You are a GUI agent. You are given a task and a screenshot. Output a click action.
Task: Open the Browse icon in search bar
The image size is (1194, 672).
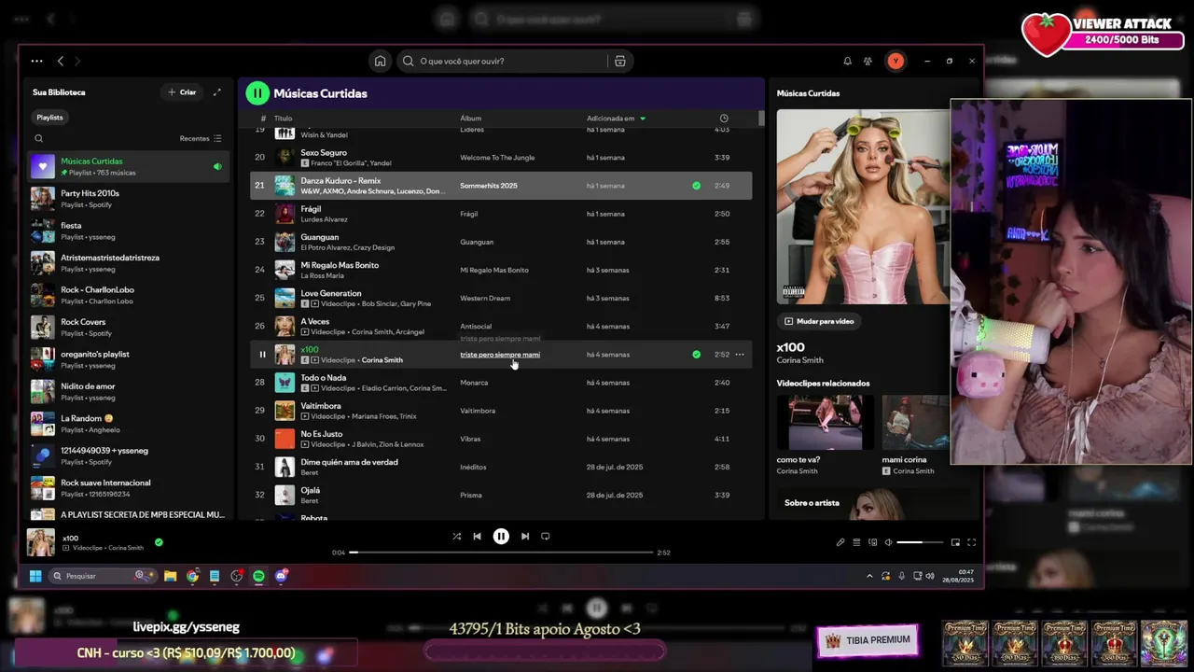pos(619,61)
